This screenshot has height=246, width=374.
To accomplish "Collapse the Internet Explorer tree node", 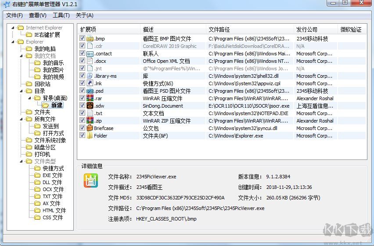I will [x=13, y=28].
